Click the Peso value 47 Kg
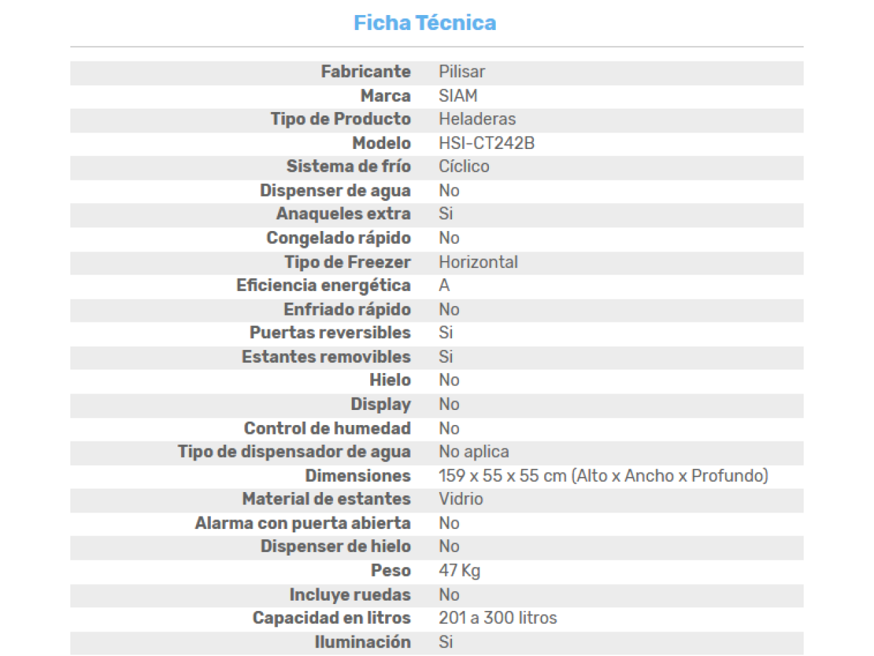The width and height of the screenshot is (874, 656). (x=460, y=571)
